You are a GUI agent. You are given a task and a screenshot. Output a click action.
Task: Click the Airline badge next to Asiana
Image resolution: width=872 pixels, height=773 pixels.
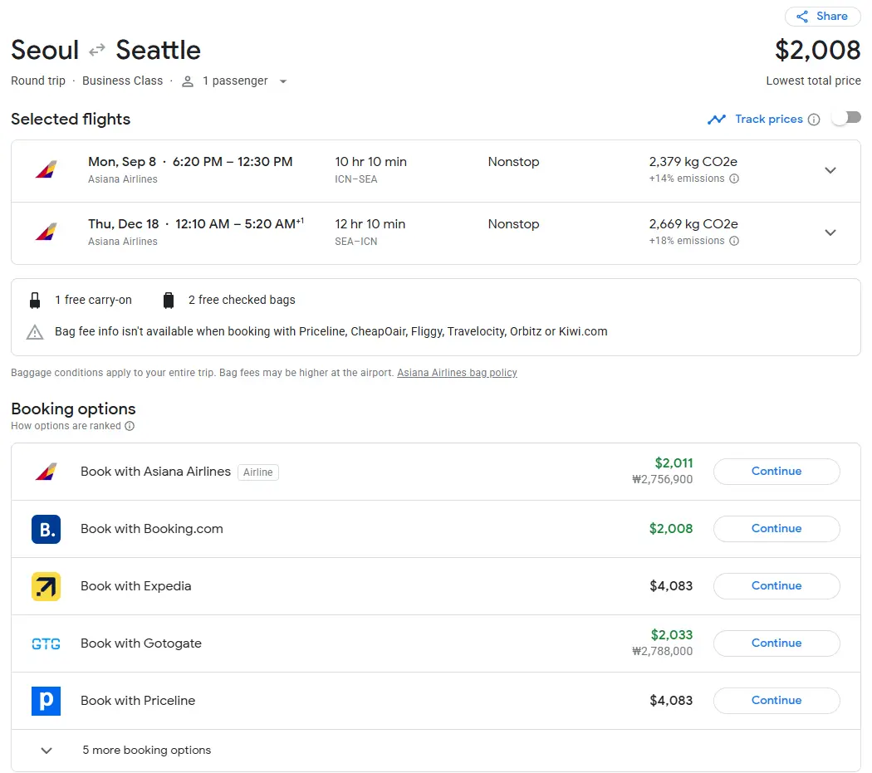[258, 472]
